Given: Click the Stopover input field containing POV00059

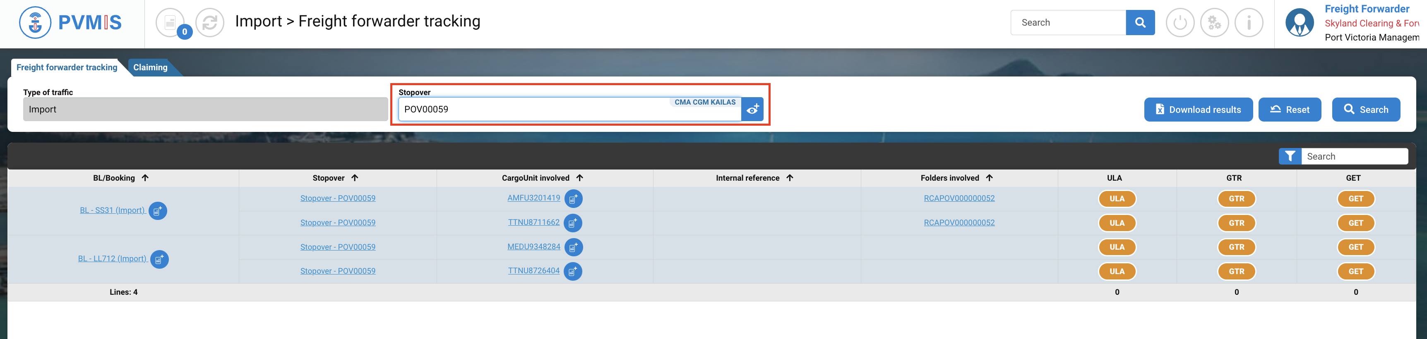Looking at the screenshot, I should tap(532, 110).
